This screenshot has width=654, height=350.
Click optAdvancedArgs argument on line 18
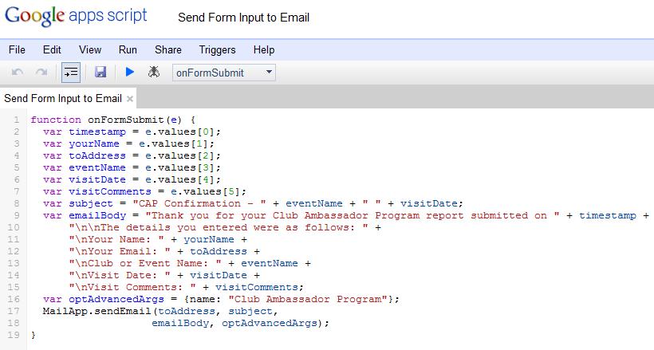tap(269, 324)
